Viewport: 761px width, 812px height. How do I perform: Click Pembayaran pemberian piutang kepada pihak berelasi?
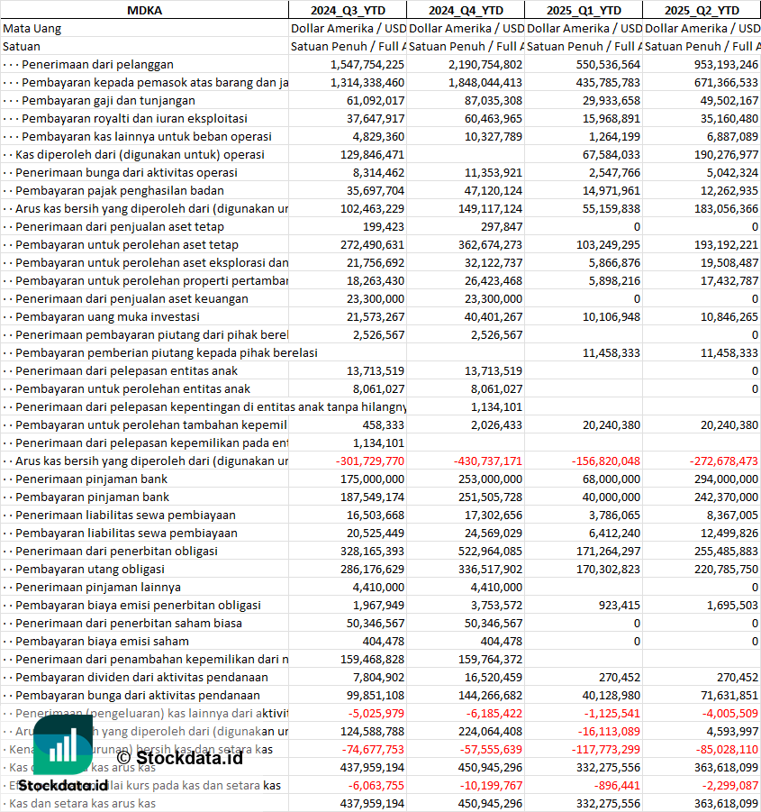[166, 353]
